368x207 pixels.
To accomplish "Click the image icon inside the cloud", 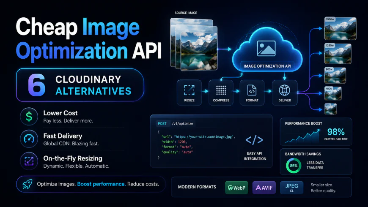I will pos(266,48).
